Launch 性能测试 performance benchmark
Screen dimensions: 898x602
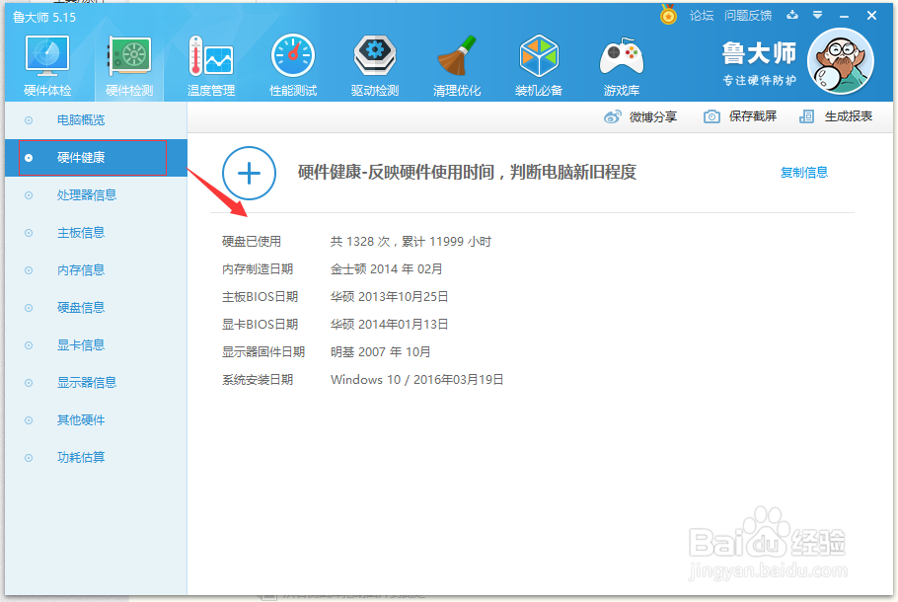click(292, 64)
